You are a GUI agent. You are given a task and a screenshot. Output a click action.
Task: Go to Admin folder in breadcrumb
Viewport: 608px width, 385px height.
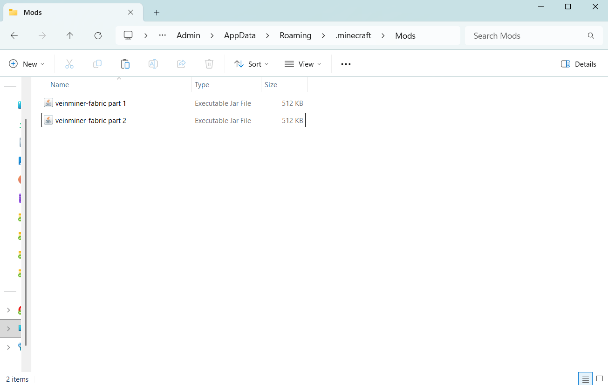click(188, 35)
